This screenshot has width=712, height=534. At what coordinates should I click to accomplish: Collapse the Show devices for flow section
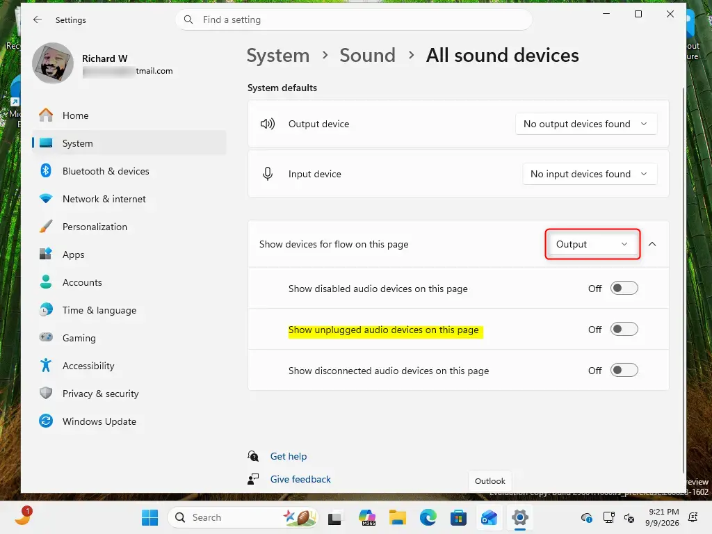pos(652,244)
